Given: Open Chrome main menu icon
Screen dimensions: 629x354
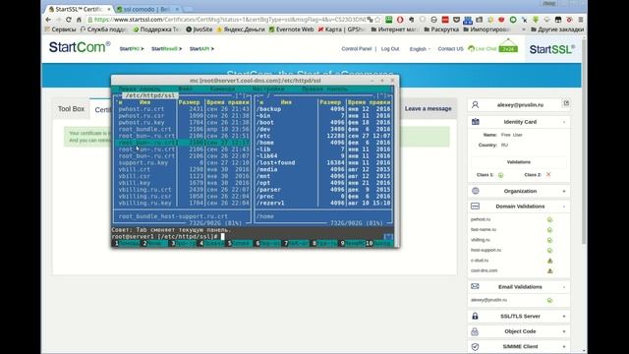Looking at the screenshot, I should pos(581,20).
